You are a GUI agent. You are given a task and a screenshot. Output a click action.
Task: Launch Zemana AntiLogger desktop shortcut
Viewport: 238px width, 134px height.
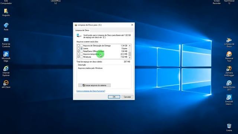click(229, 71)
